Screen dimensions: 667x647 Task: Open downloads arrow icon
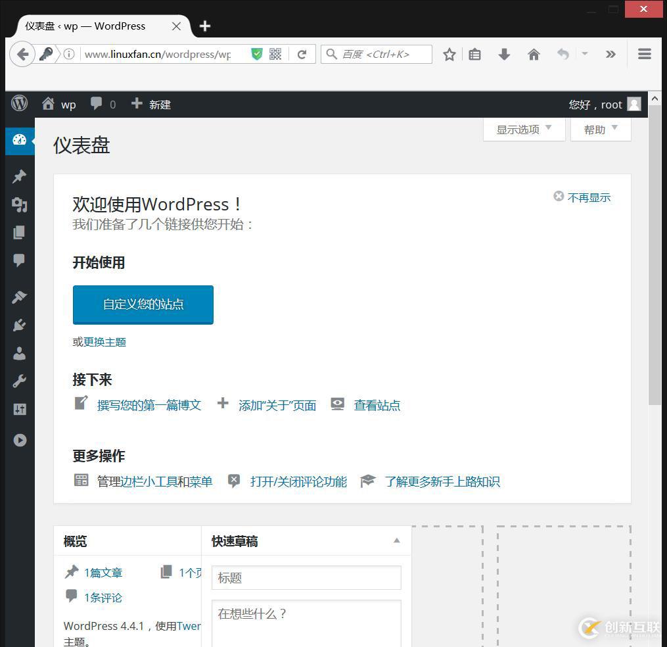pos(504,54)
